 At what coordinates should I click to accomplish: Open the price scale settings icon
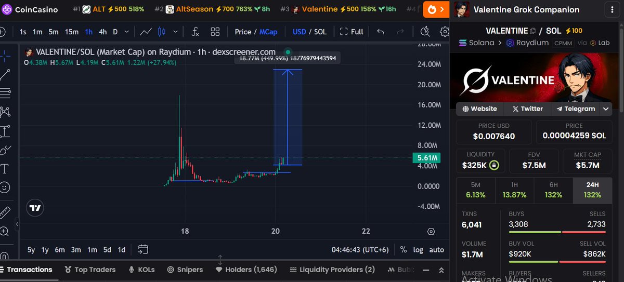tap(431, 232)
